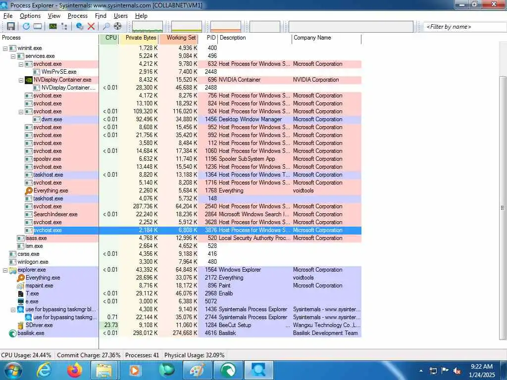Click the Refresh Now toolbar icon
Viewport: 507px width, 380px height.
pos(26,27)
